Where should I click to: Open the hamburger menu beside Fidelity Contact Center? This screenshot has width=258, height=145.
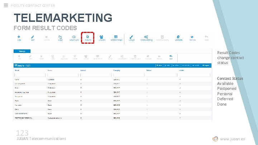pyautogui.click(x=6, y=5)
